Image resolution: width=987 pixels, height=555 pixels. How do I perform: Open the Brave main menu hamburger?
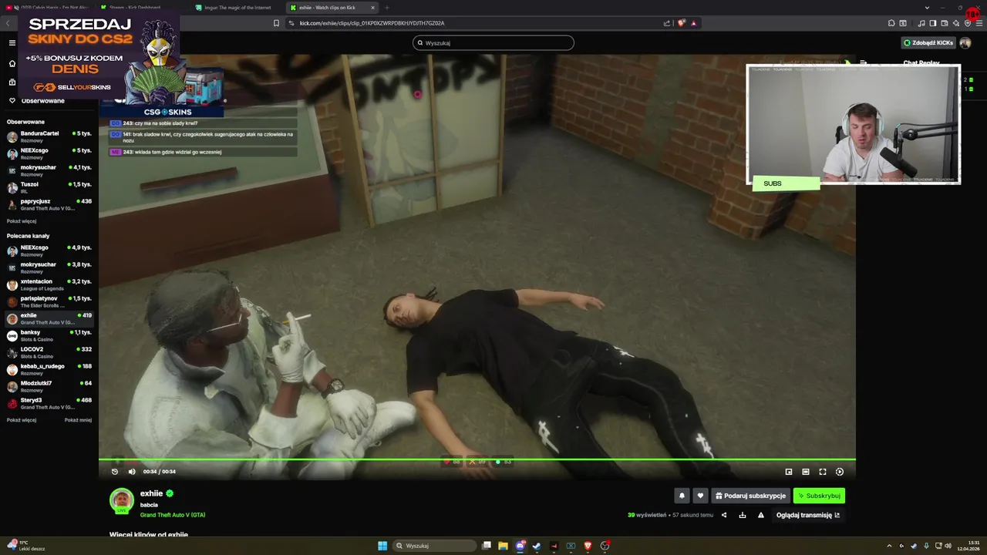(979, 23)
